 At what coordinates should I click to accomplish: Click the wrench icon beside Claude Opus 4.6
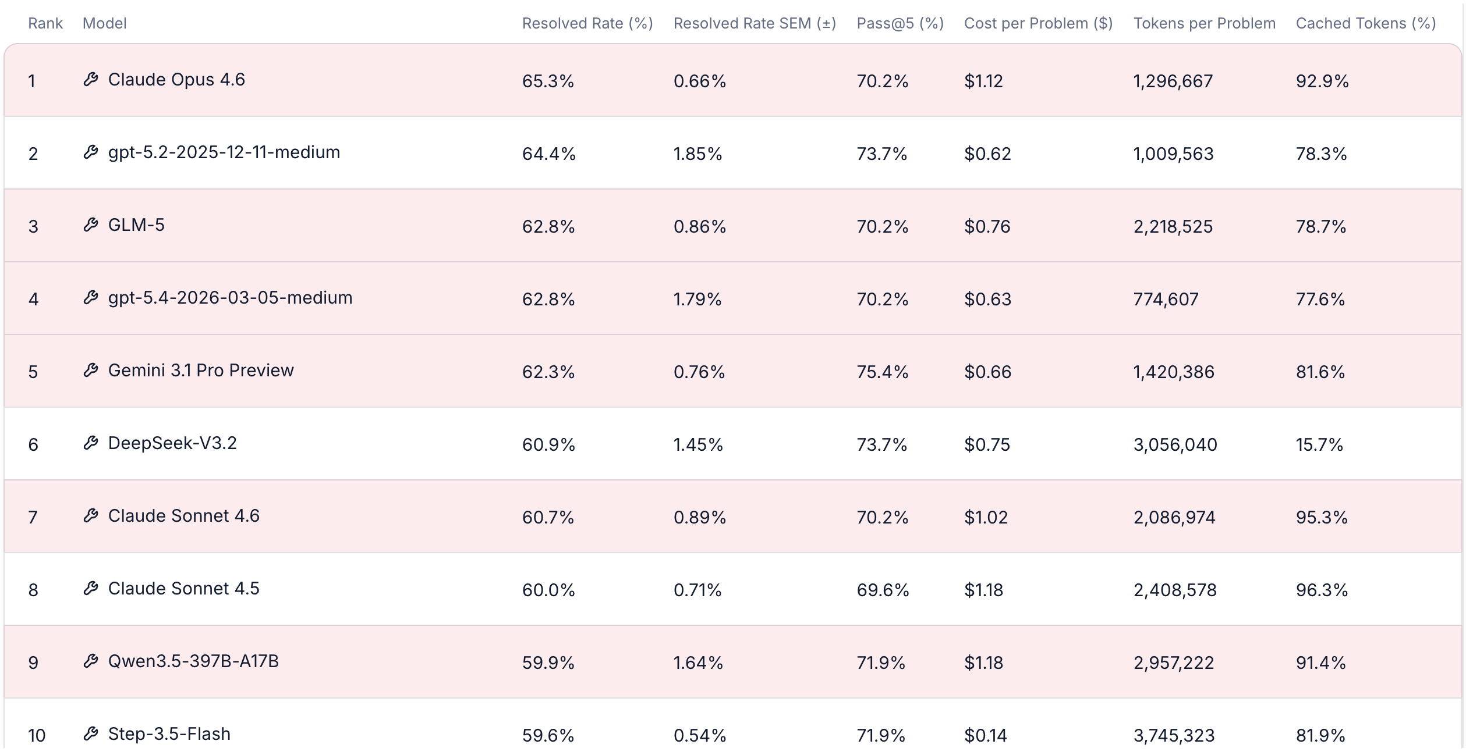91,80
